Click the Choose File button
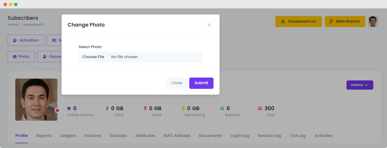 tap(93, 57)
